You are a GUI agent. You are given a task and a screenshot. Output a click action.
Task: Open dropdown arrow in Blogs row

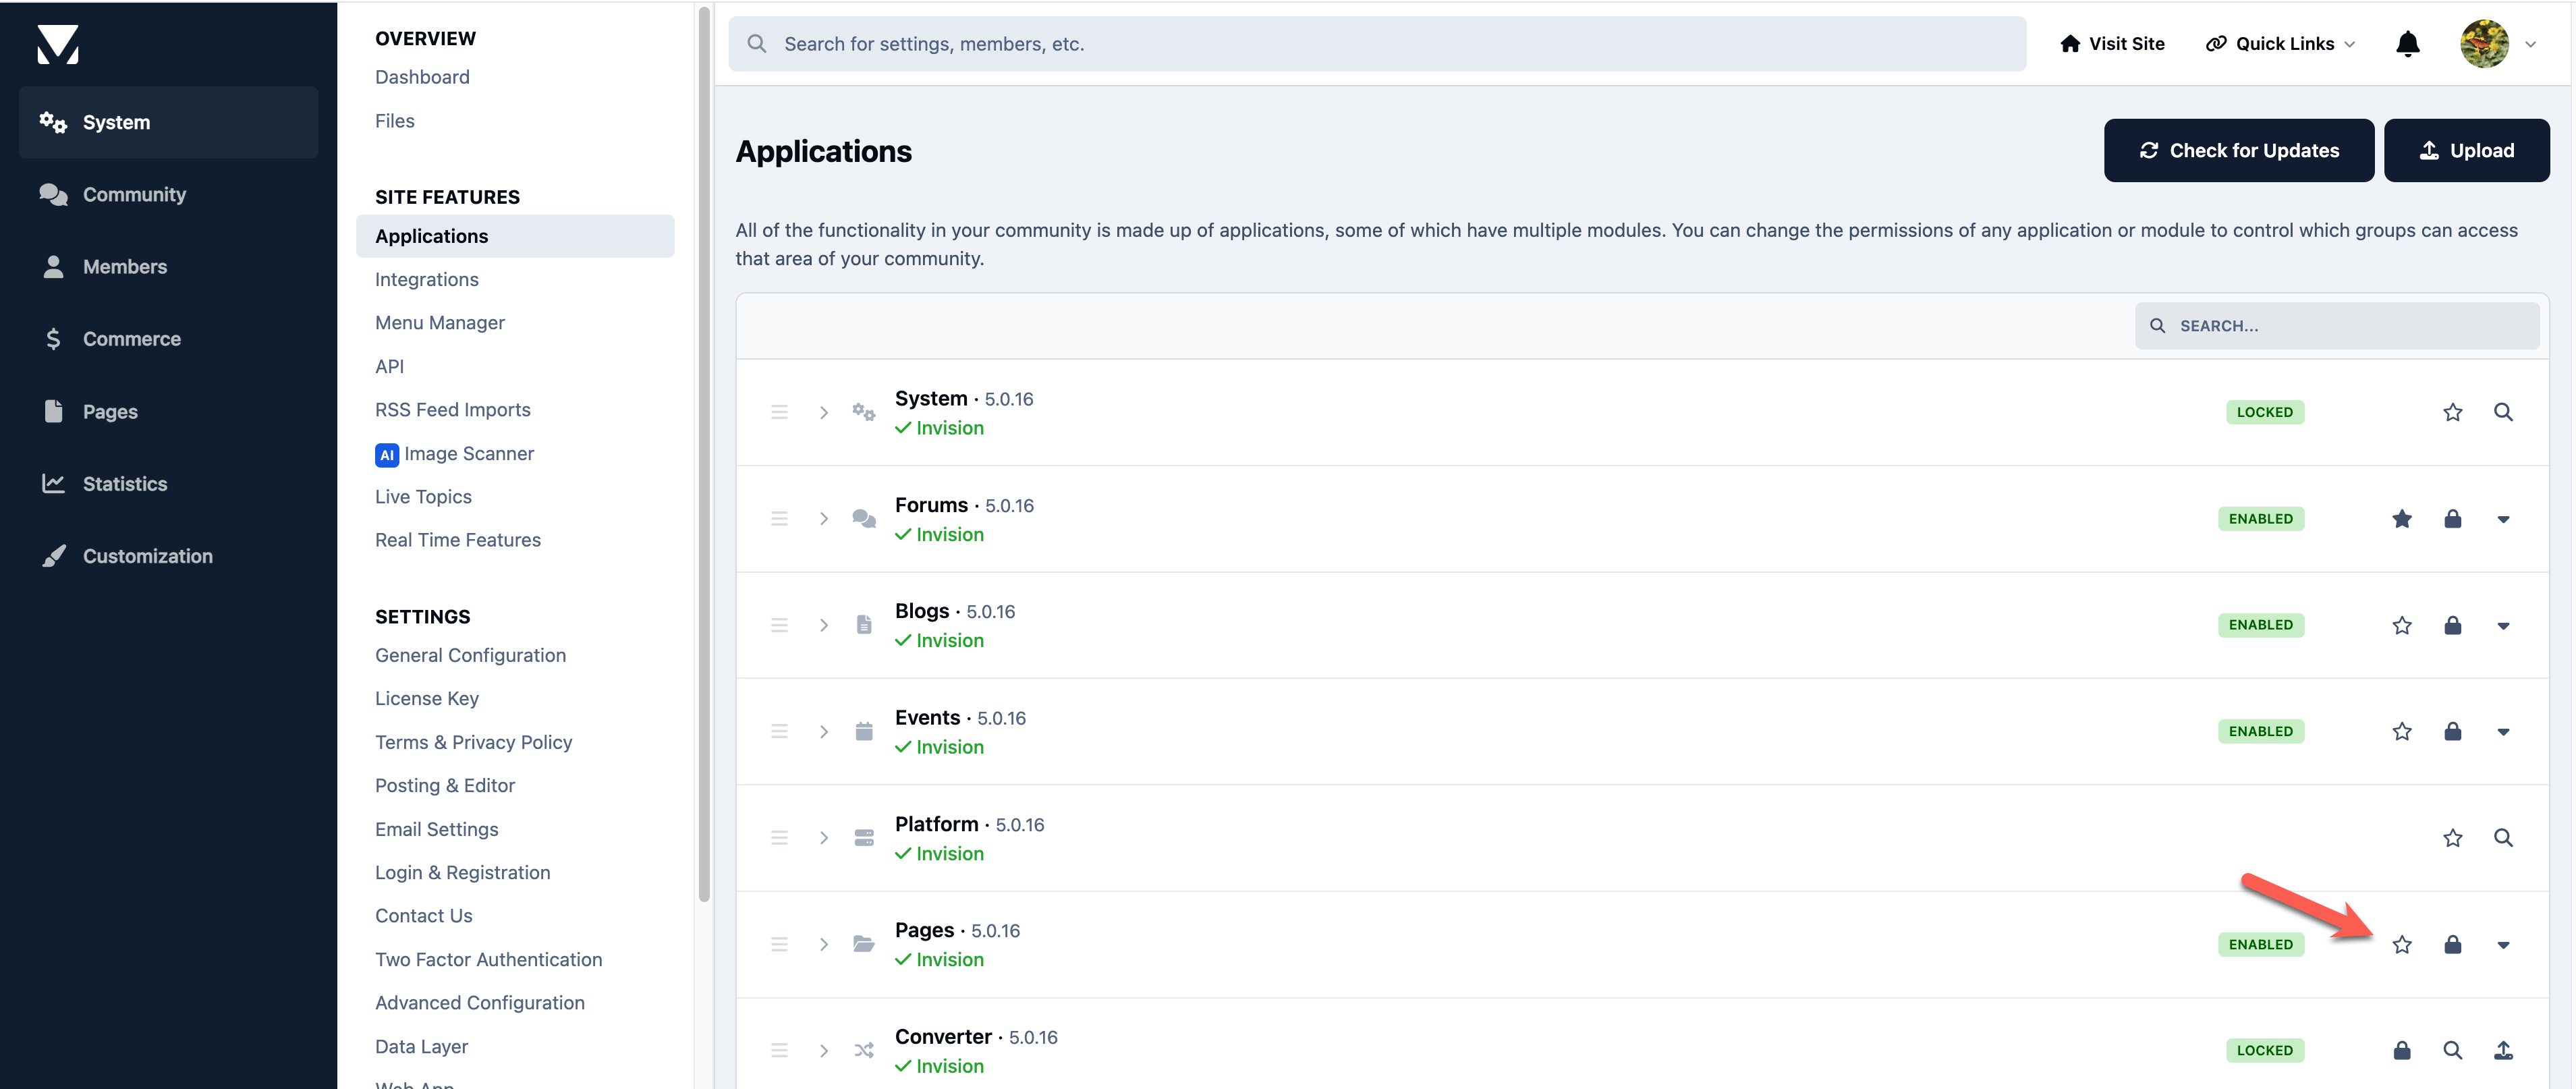(2503, 626)
